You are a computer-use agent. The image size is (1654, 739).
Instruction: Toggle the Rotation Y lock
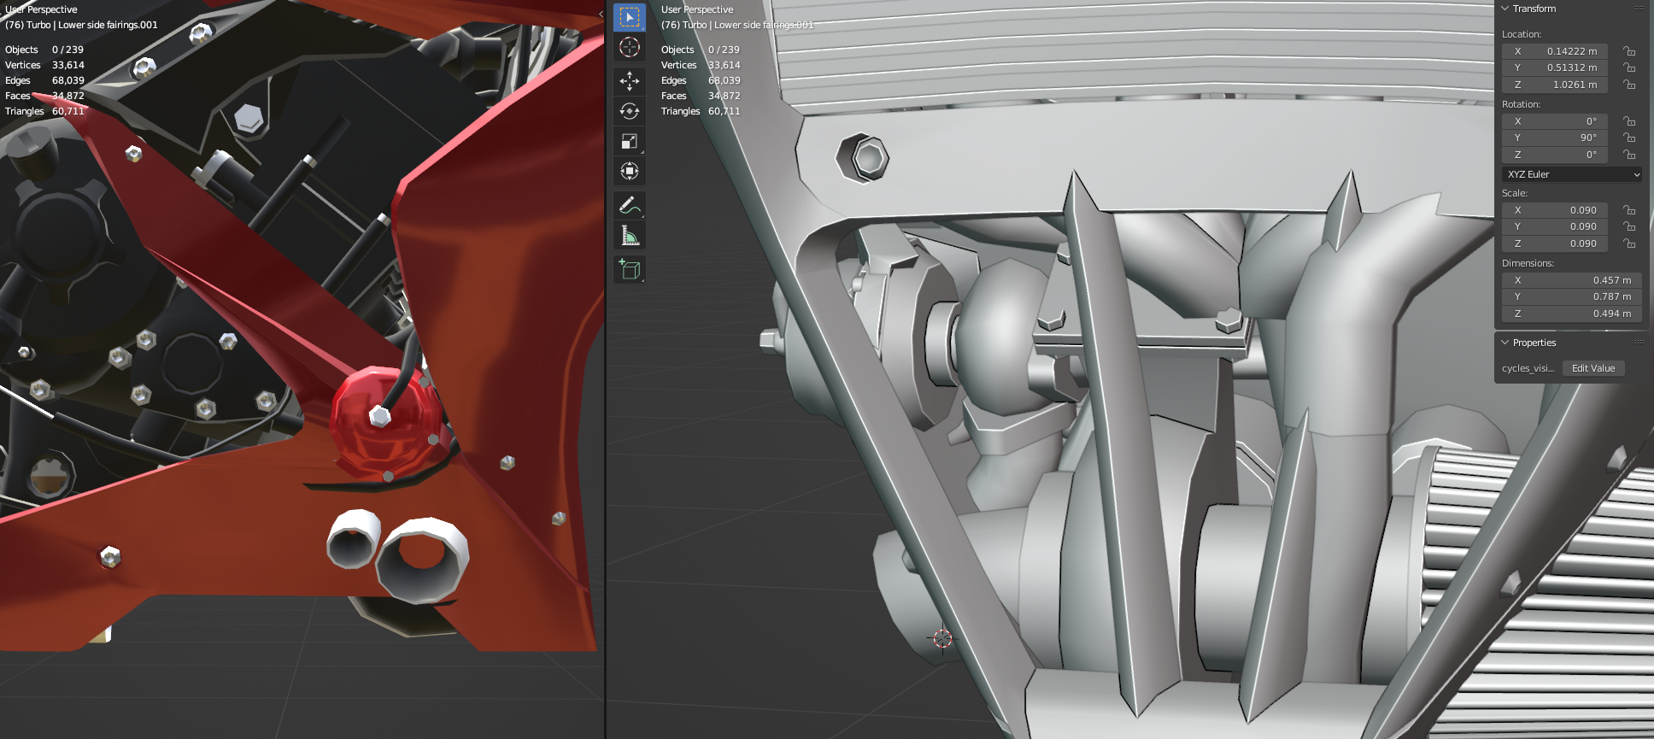[x=1629, y=138]
